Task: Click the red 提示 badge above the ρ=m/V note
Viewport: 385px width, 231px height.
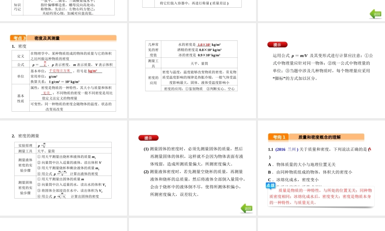Action: [x=277, y=45]
